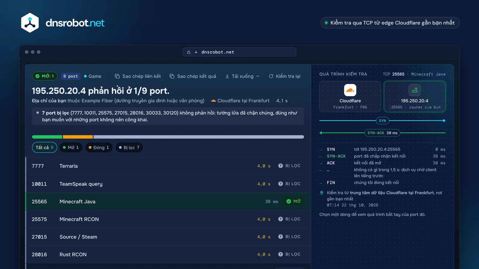Select the 27015 Source / Steam row
This screenshot has width=479, height=269.
[x=168, y=237]
